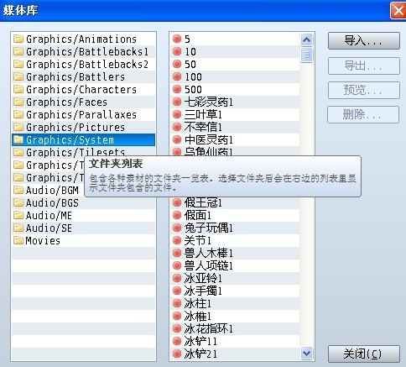Click the red dot icon beside file 500
This screenshot has width=406, height=367.
pos(177,89)
